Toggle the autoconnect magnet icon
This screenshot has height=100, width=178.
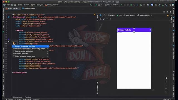click(x=104, y=19)
